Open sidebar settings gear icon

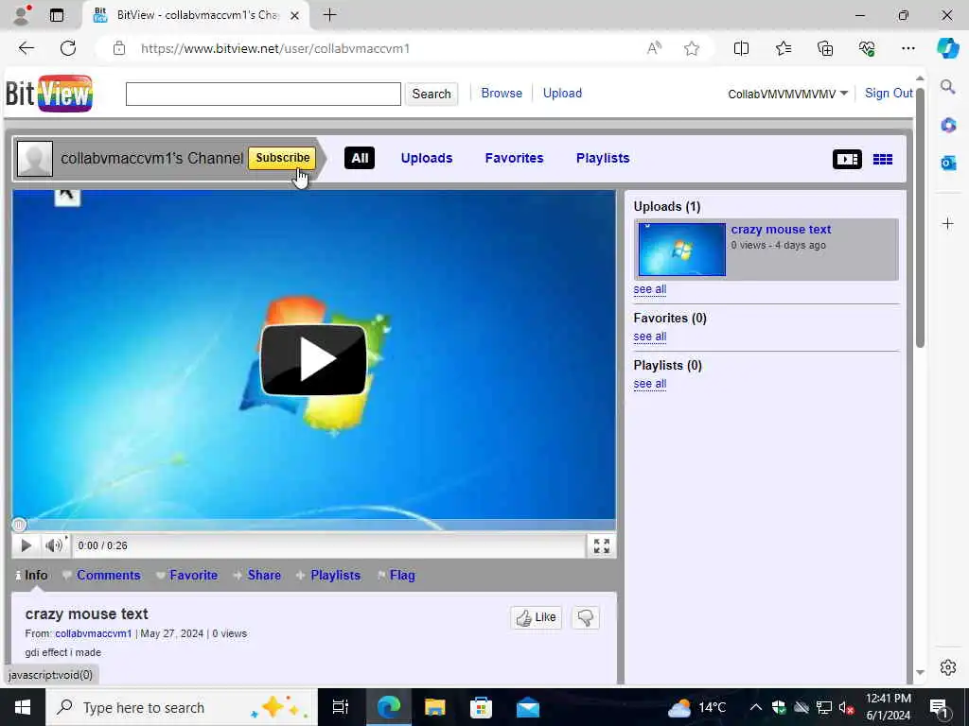(948, 667)
